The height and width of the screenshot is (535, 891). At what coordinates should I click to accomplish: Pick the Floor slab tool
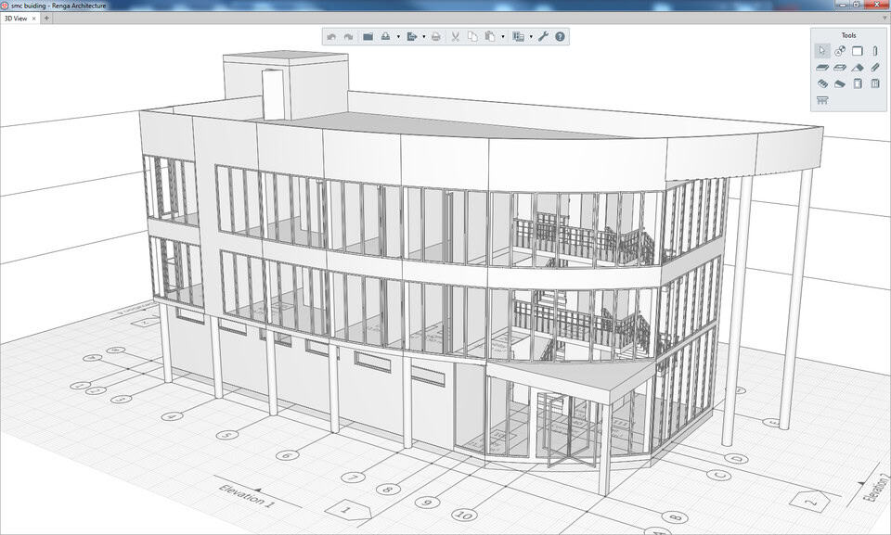821,68
